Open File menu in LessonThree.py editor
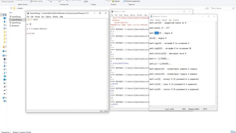This screenshot has height=133, width=236. [x=28, y=17]
